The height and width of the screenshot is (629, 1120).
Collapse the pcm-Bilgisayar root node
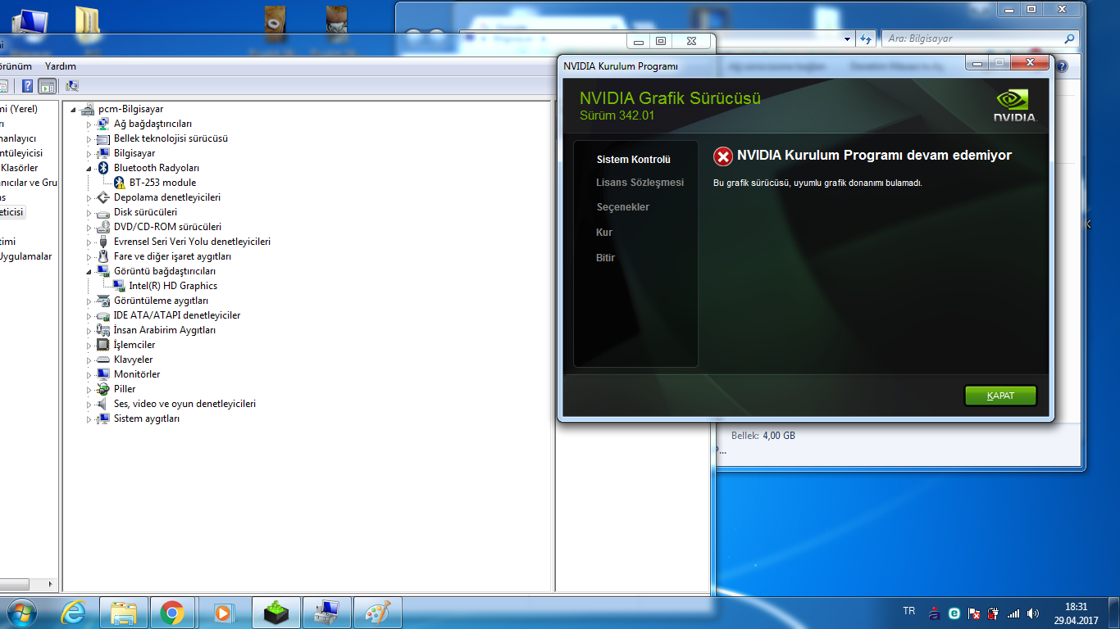[74, 110]
